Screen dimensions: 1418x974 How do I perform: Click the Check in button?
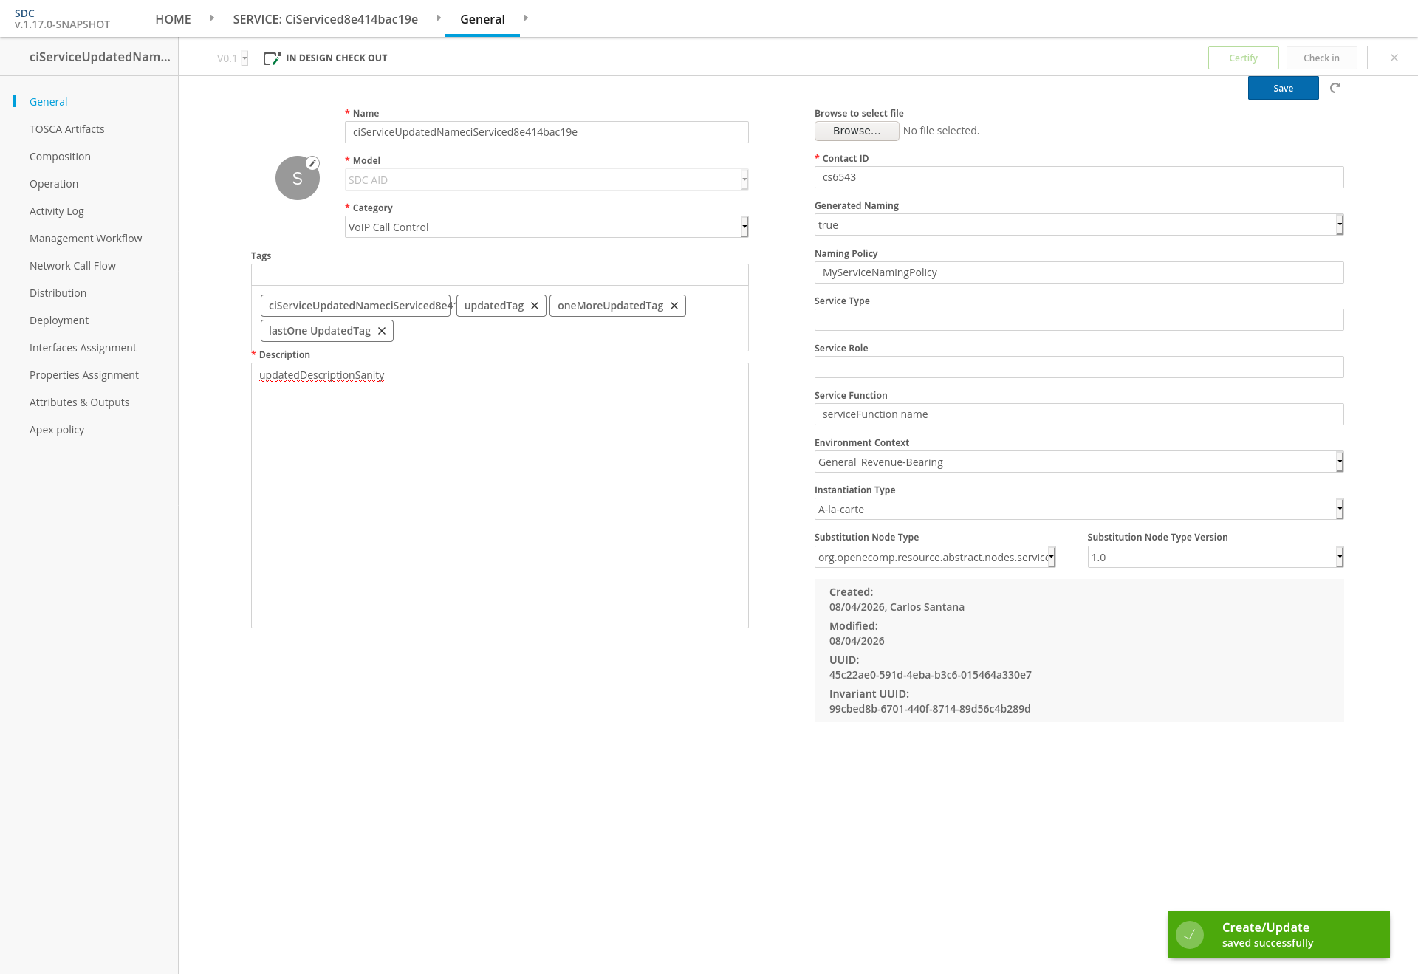click(1322, 58)
